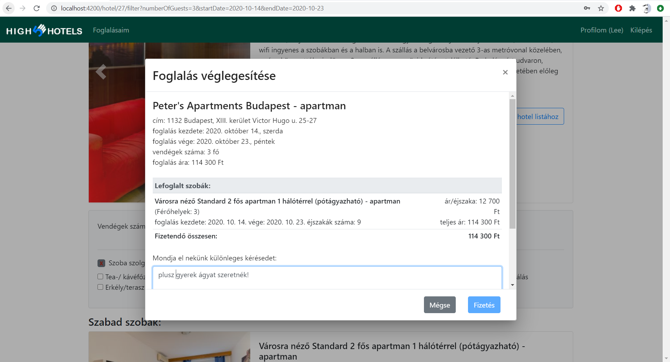The height and width of the screenshot is (362, 670).
Task: Open the Foglalásaim menu item
Action: (x=111, y=30)
